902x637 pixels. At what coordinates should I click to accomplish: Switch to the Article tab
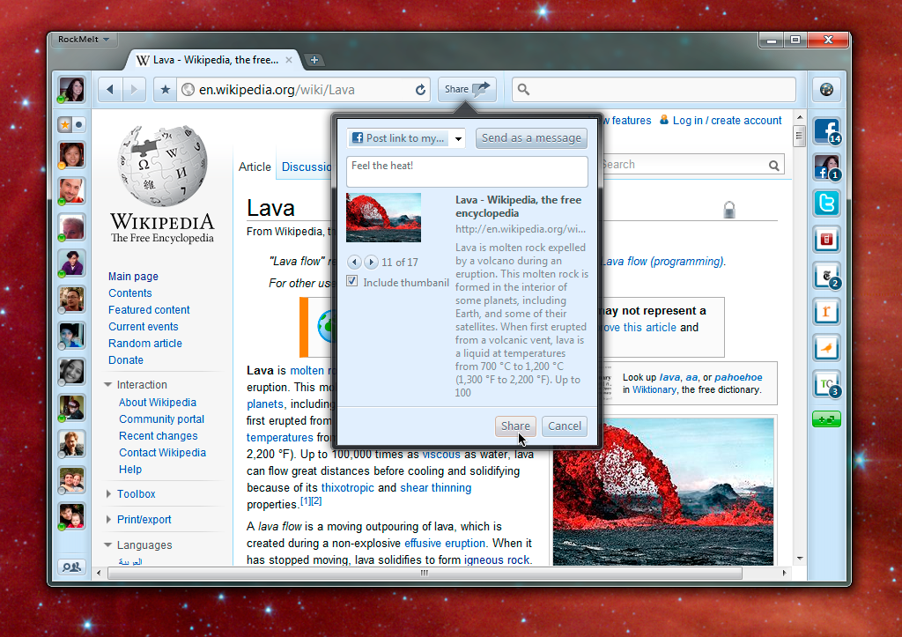[255, 167]
